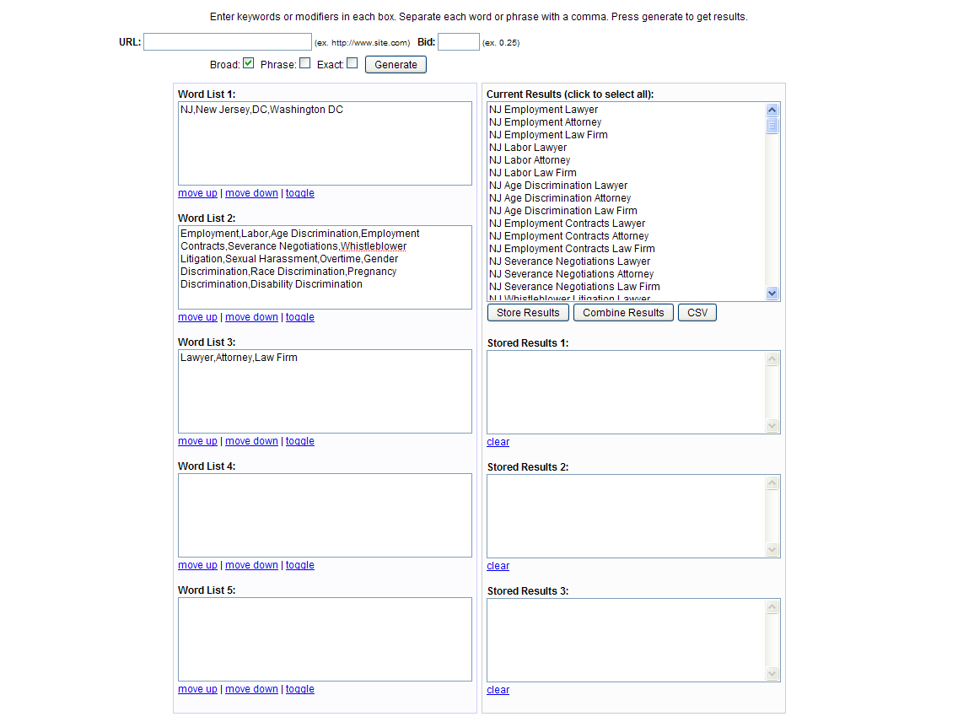Click 'move up' under Word List 1
The image size is (958, 722).
197,193
